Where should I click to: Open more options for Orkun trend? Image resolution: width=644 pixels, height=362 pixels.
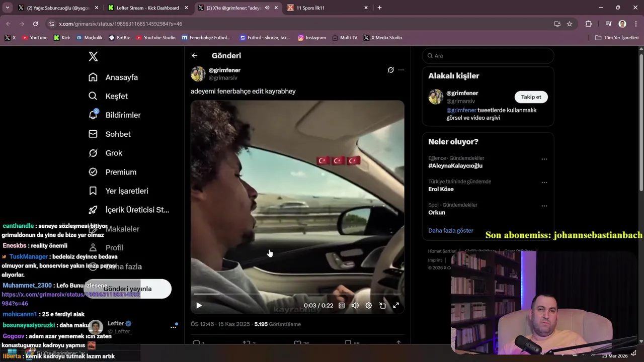tap(544, 206)
